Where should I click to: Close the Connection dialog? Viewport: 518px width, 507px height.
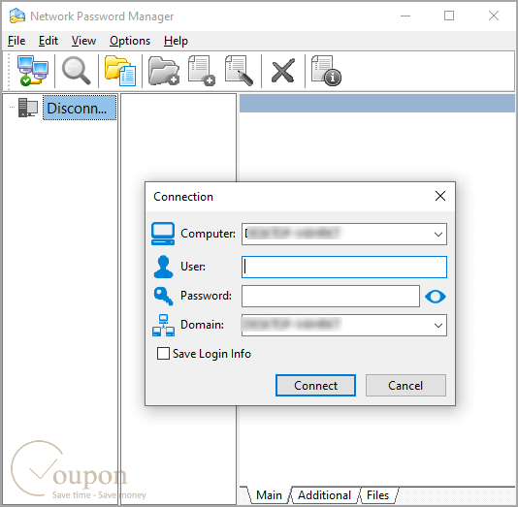click(x=440, y=196)
